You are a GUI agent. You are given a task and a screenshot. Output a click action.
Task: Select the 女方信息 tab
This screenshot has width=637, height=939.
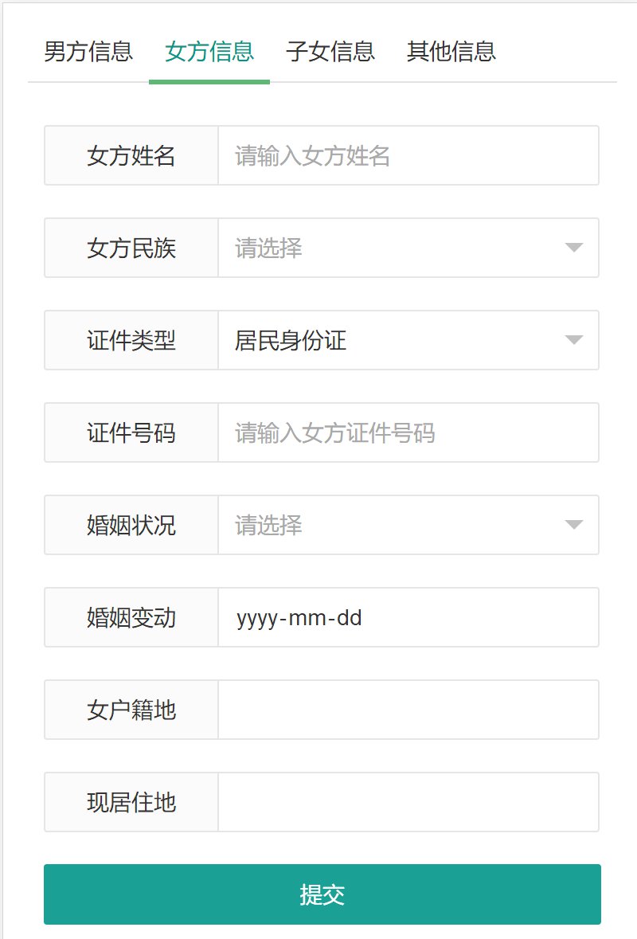pos(209,52)
